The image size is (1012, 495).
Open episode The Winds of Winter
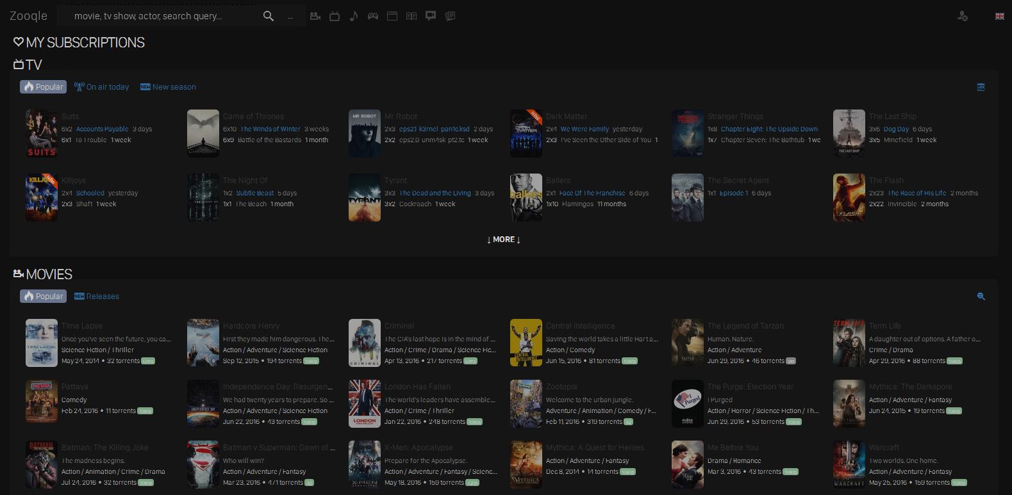(x=270, y=129)
